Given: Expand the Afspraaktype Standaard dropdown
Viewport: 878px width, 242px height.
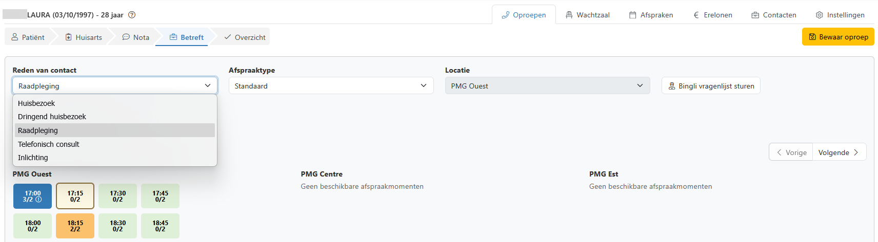Looking at the screenshot, I should pyautogui.click(x=331, y=86).
